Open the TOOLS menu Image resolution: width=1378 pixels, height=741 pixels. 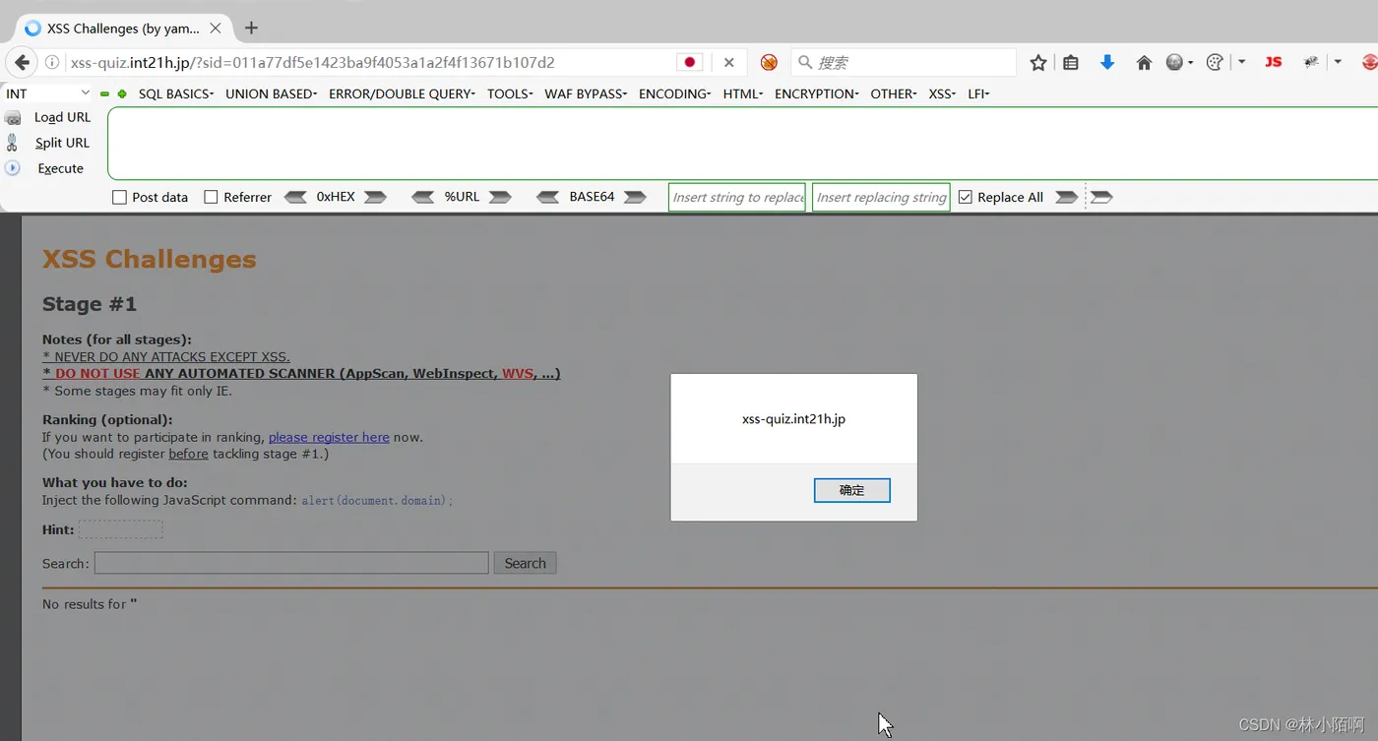(510, 93)
